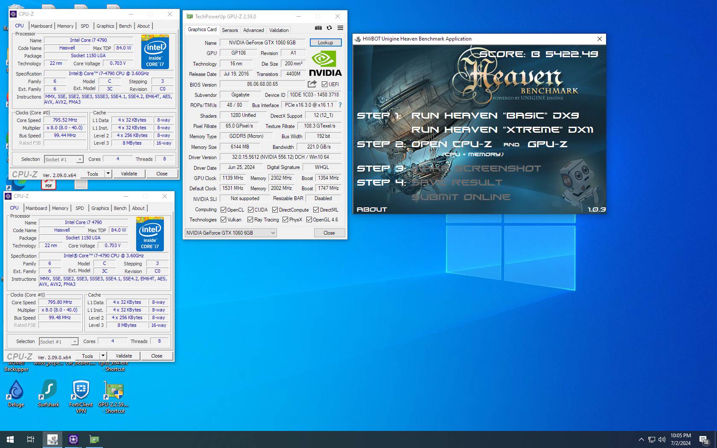Open the Deluge desktop shortcut
The image size is (717, 448).
(x=16, y=393)
